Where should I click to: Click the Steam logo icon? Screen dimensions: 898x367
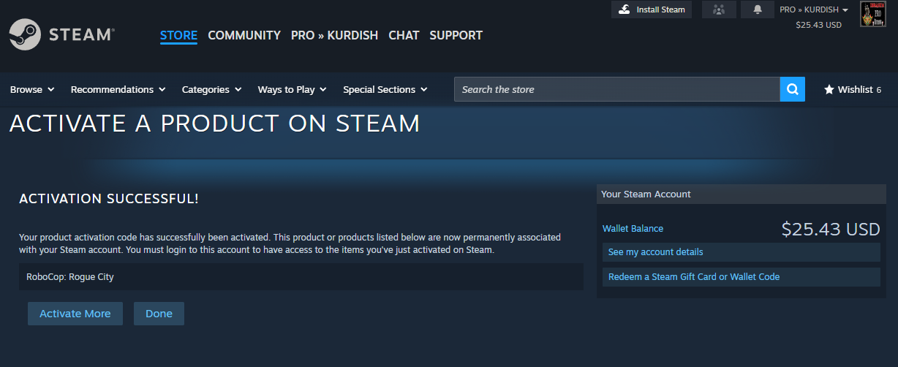click(x=25, y=34)
